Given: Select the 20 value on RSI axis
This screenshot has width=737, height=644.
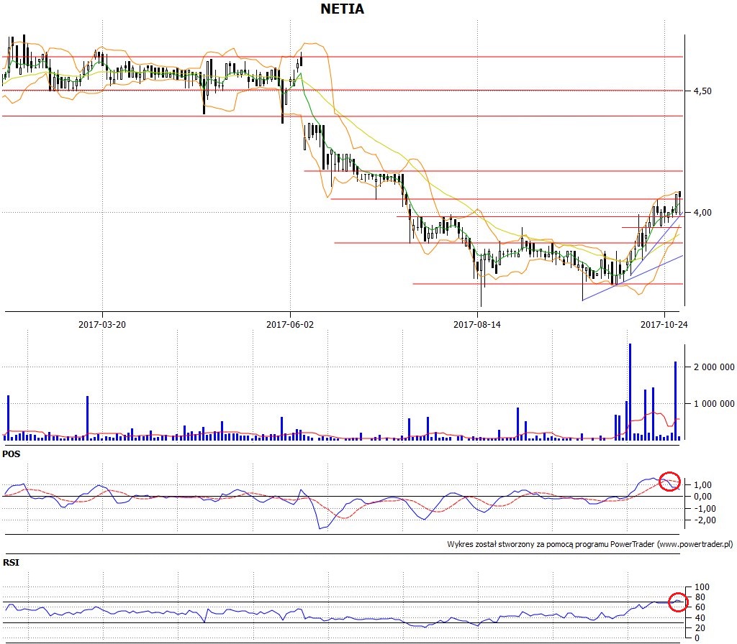Looking at the screenshot, I should click(x=700, y=628).
